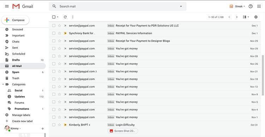Open select-all dropdown arrow
The image size is (265, 137).
pyautogui.click(x=58, y=17)
